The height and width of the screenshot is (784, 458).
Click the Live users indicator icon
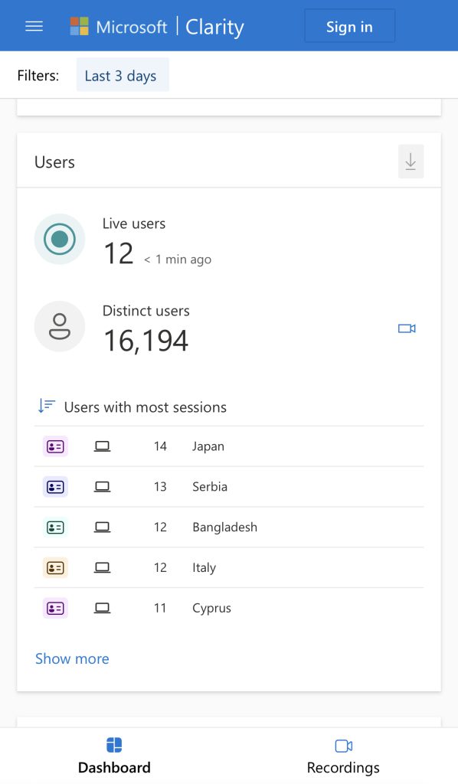[x=60, y=239]
